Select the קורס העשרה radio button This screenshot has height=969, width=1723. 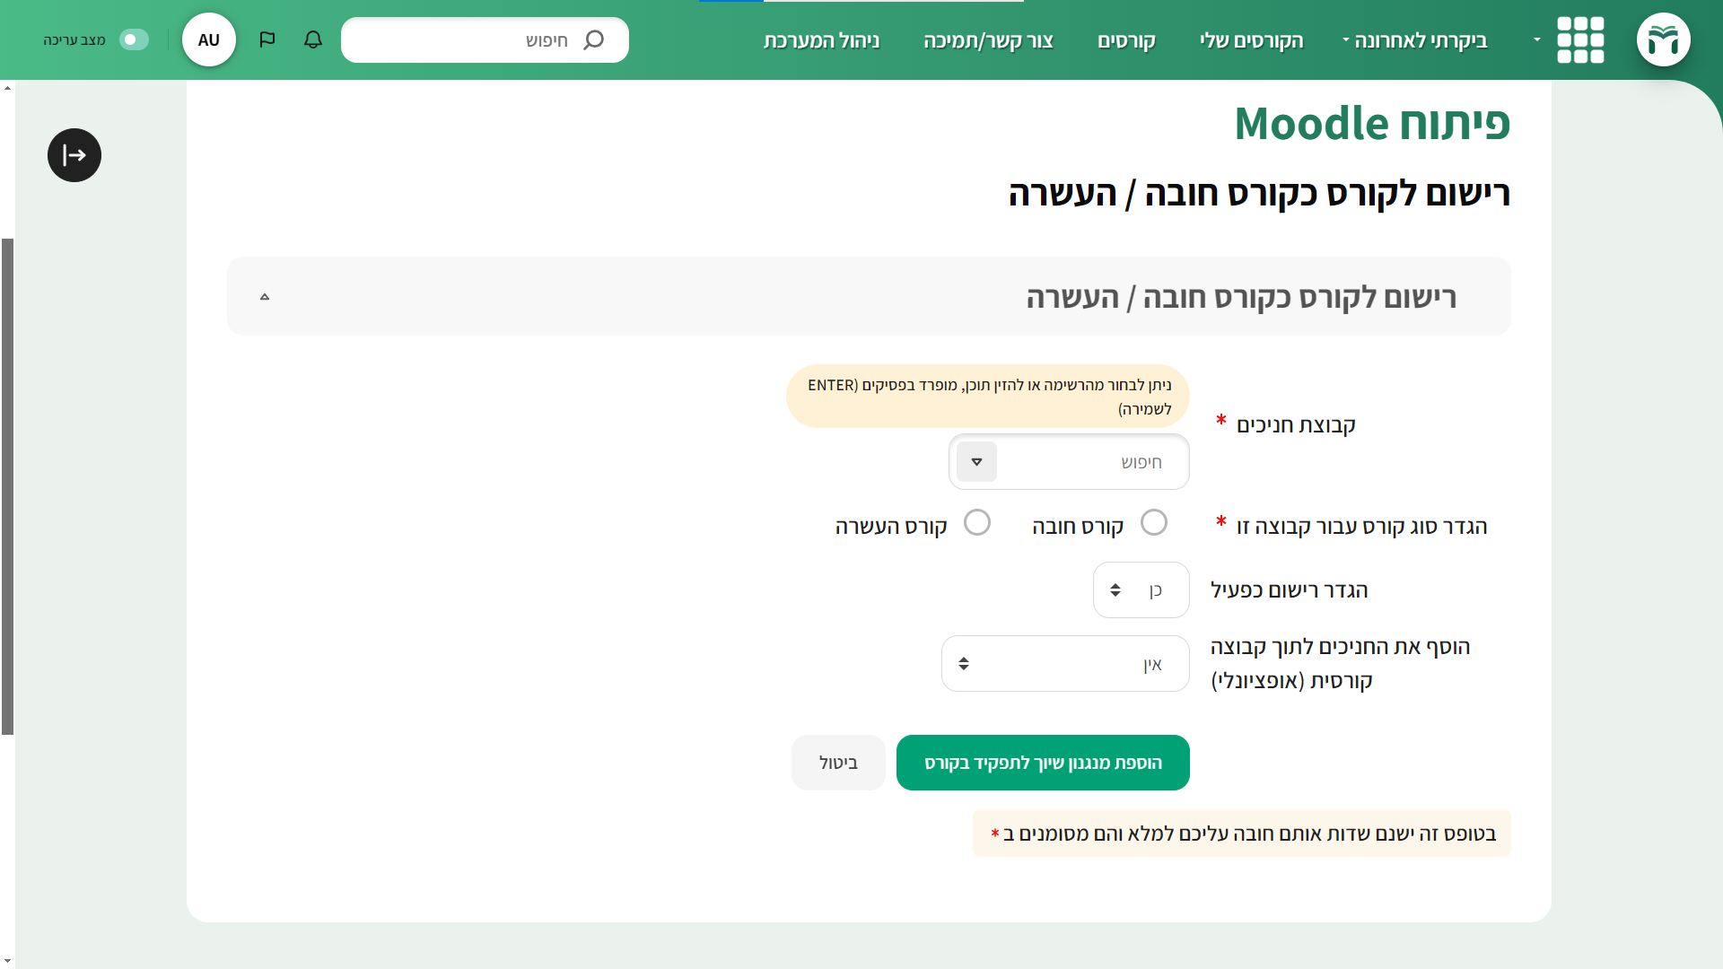coord(977,522)
